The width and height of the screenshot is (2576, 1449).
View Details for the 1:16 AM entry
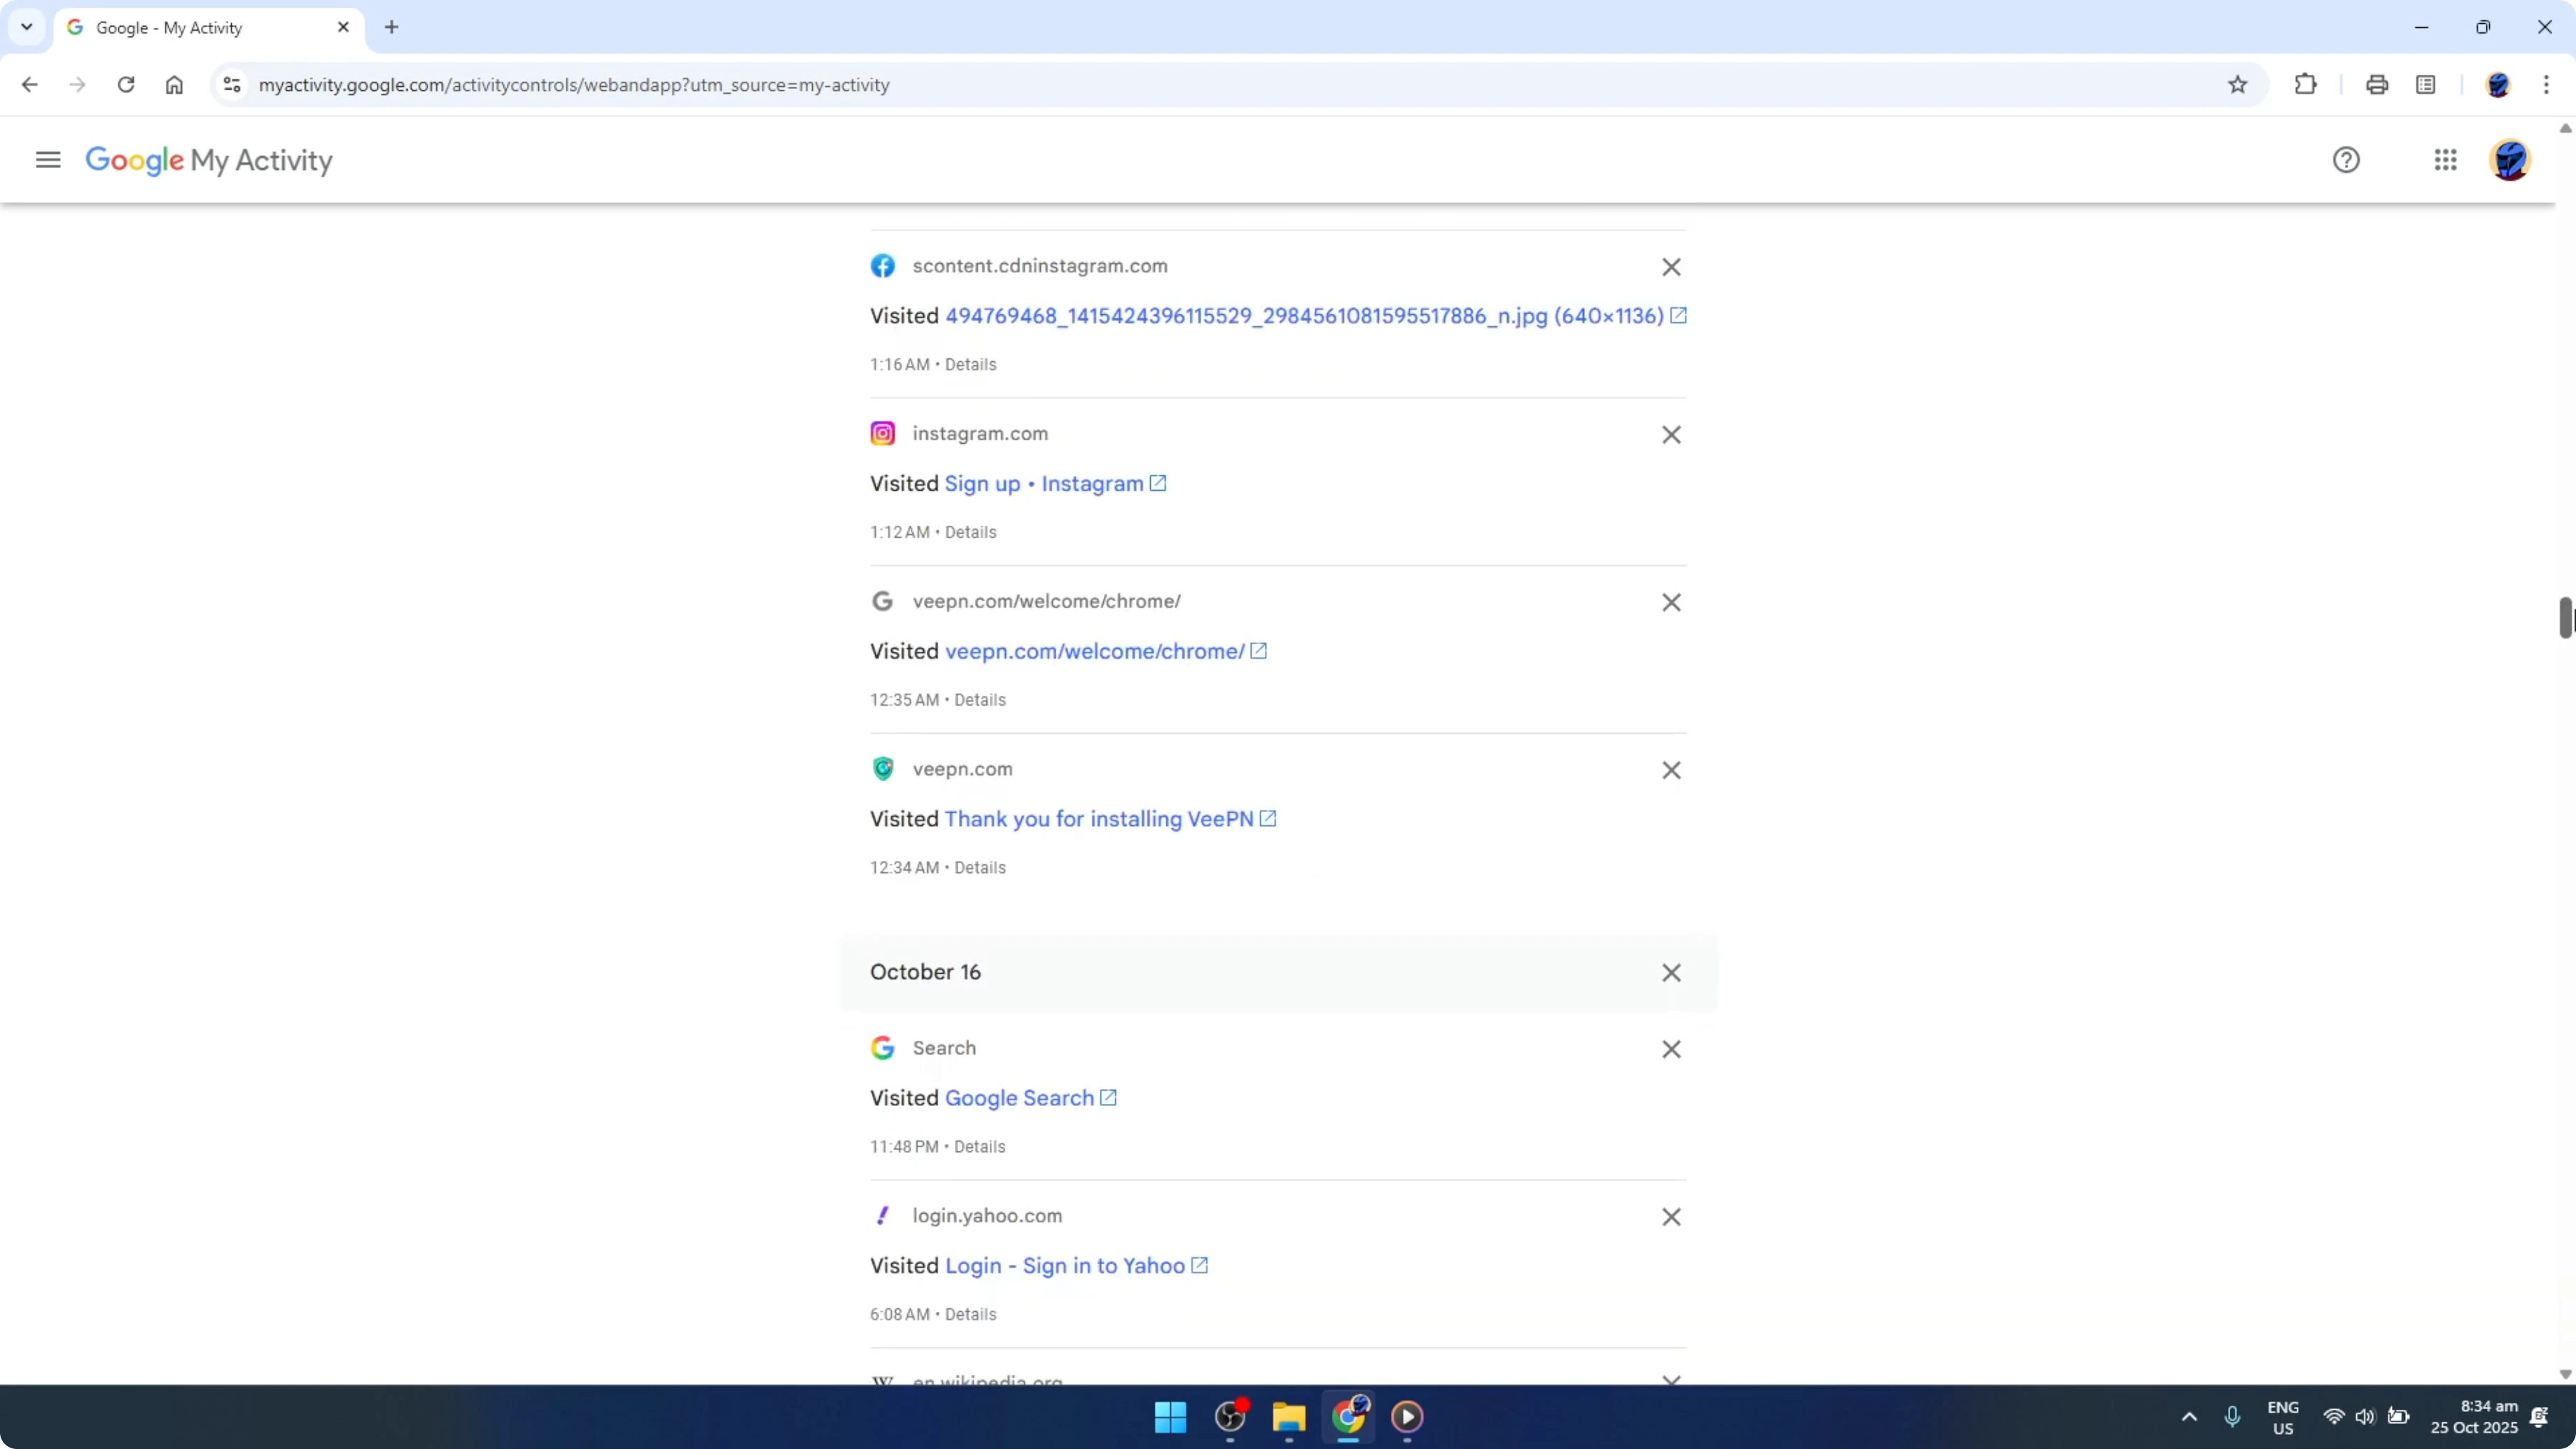(970, 365)
